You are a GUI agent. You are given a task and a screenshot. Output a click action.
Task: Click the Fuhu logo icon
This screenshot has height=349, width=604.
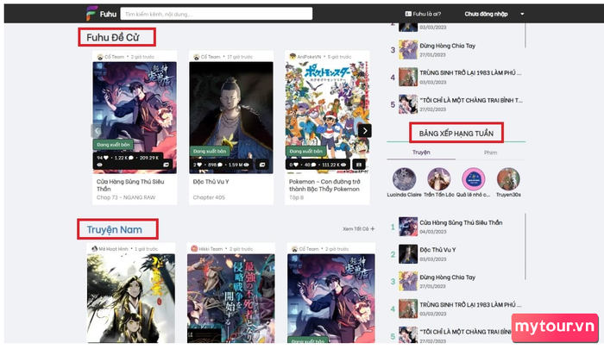(91, 14)
